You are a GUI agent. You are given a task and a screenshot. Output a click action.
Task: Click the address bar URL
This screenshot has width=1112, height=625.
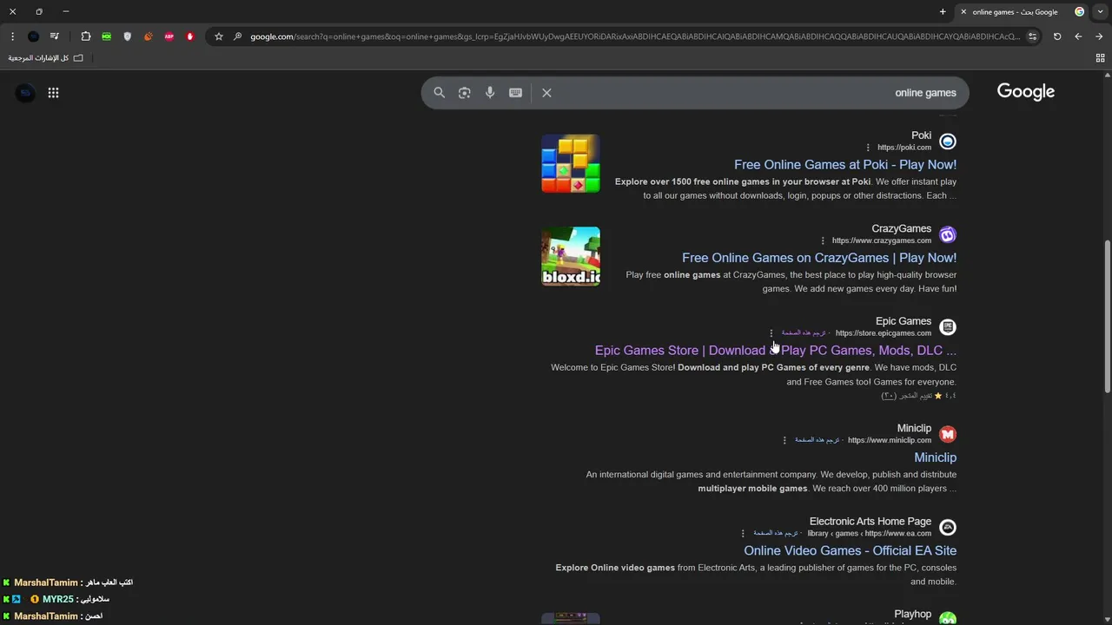[x=634, y=36]
